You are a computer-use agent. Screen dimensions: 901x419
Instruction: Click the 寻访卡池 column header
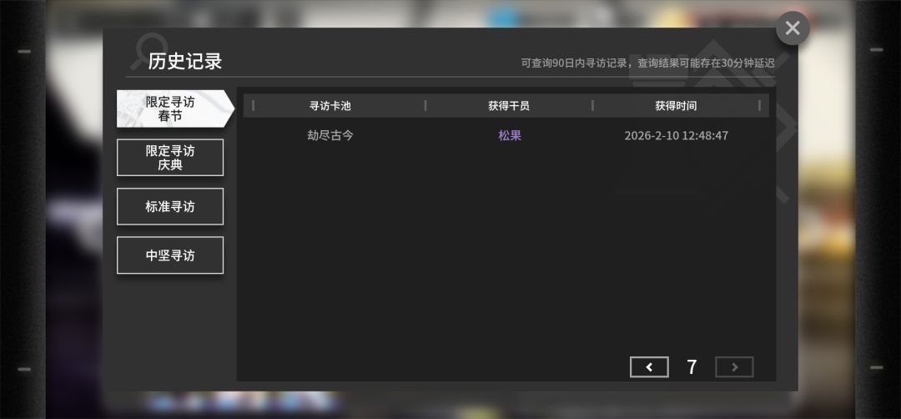[330, 106]
